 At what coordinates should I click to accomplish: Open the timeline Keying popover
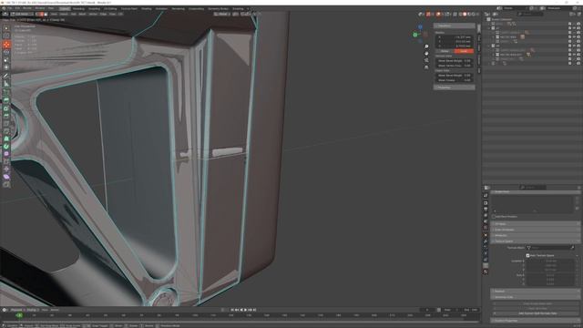(32, 310)
